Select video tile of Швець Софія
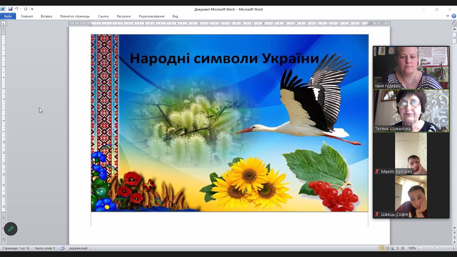 coord(411,196)
